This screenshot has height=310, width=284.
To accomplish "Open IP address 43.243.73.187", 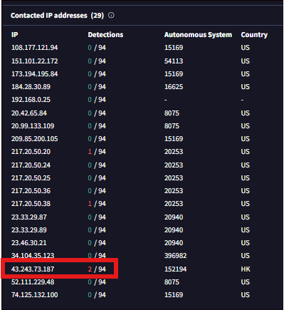I will [x=33, y=269].
